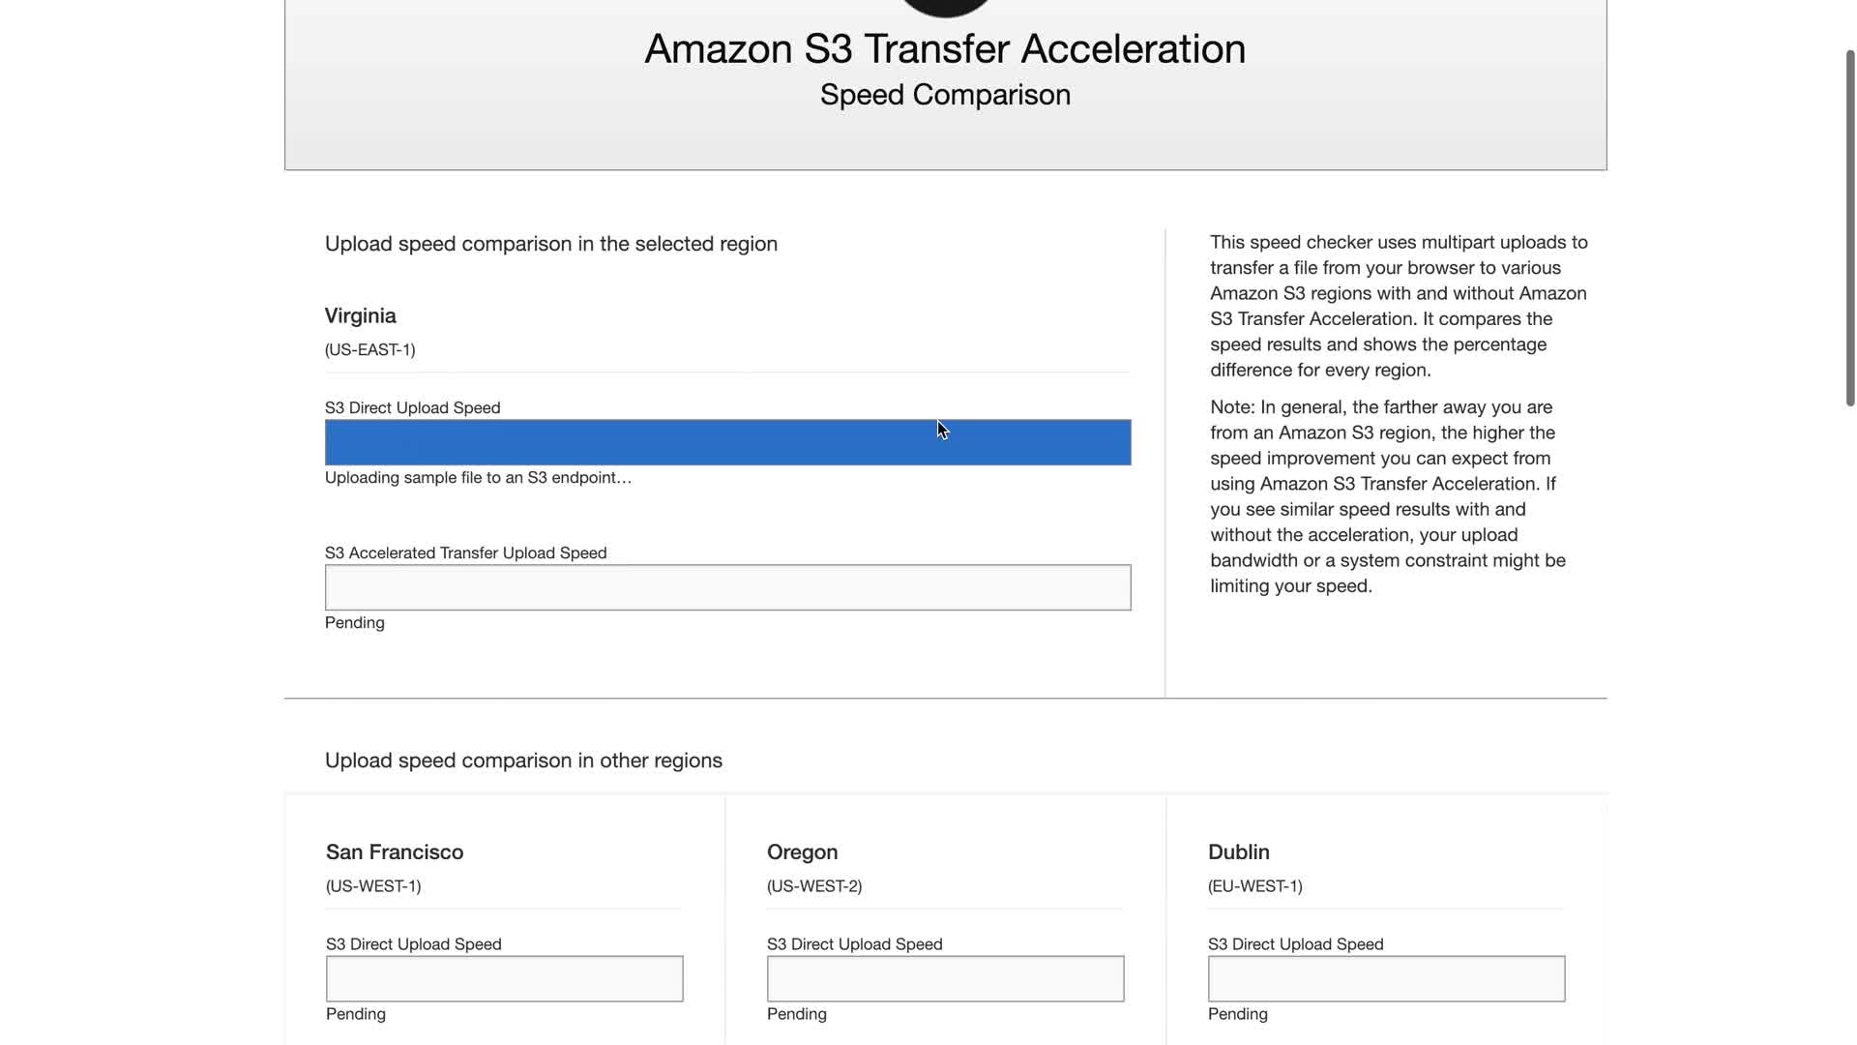Click the Note paragraph about speed improvement

(x=1387, y=496)
